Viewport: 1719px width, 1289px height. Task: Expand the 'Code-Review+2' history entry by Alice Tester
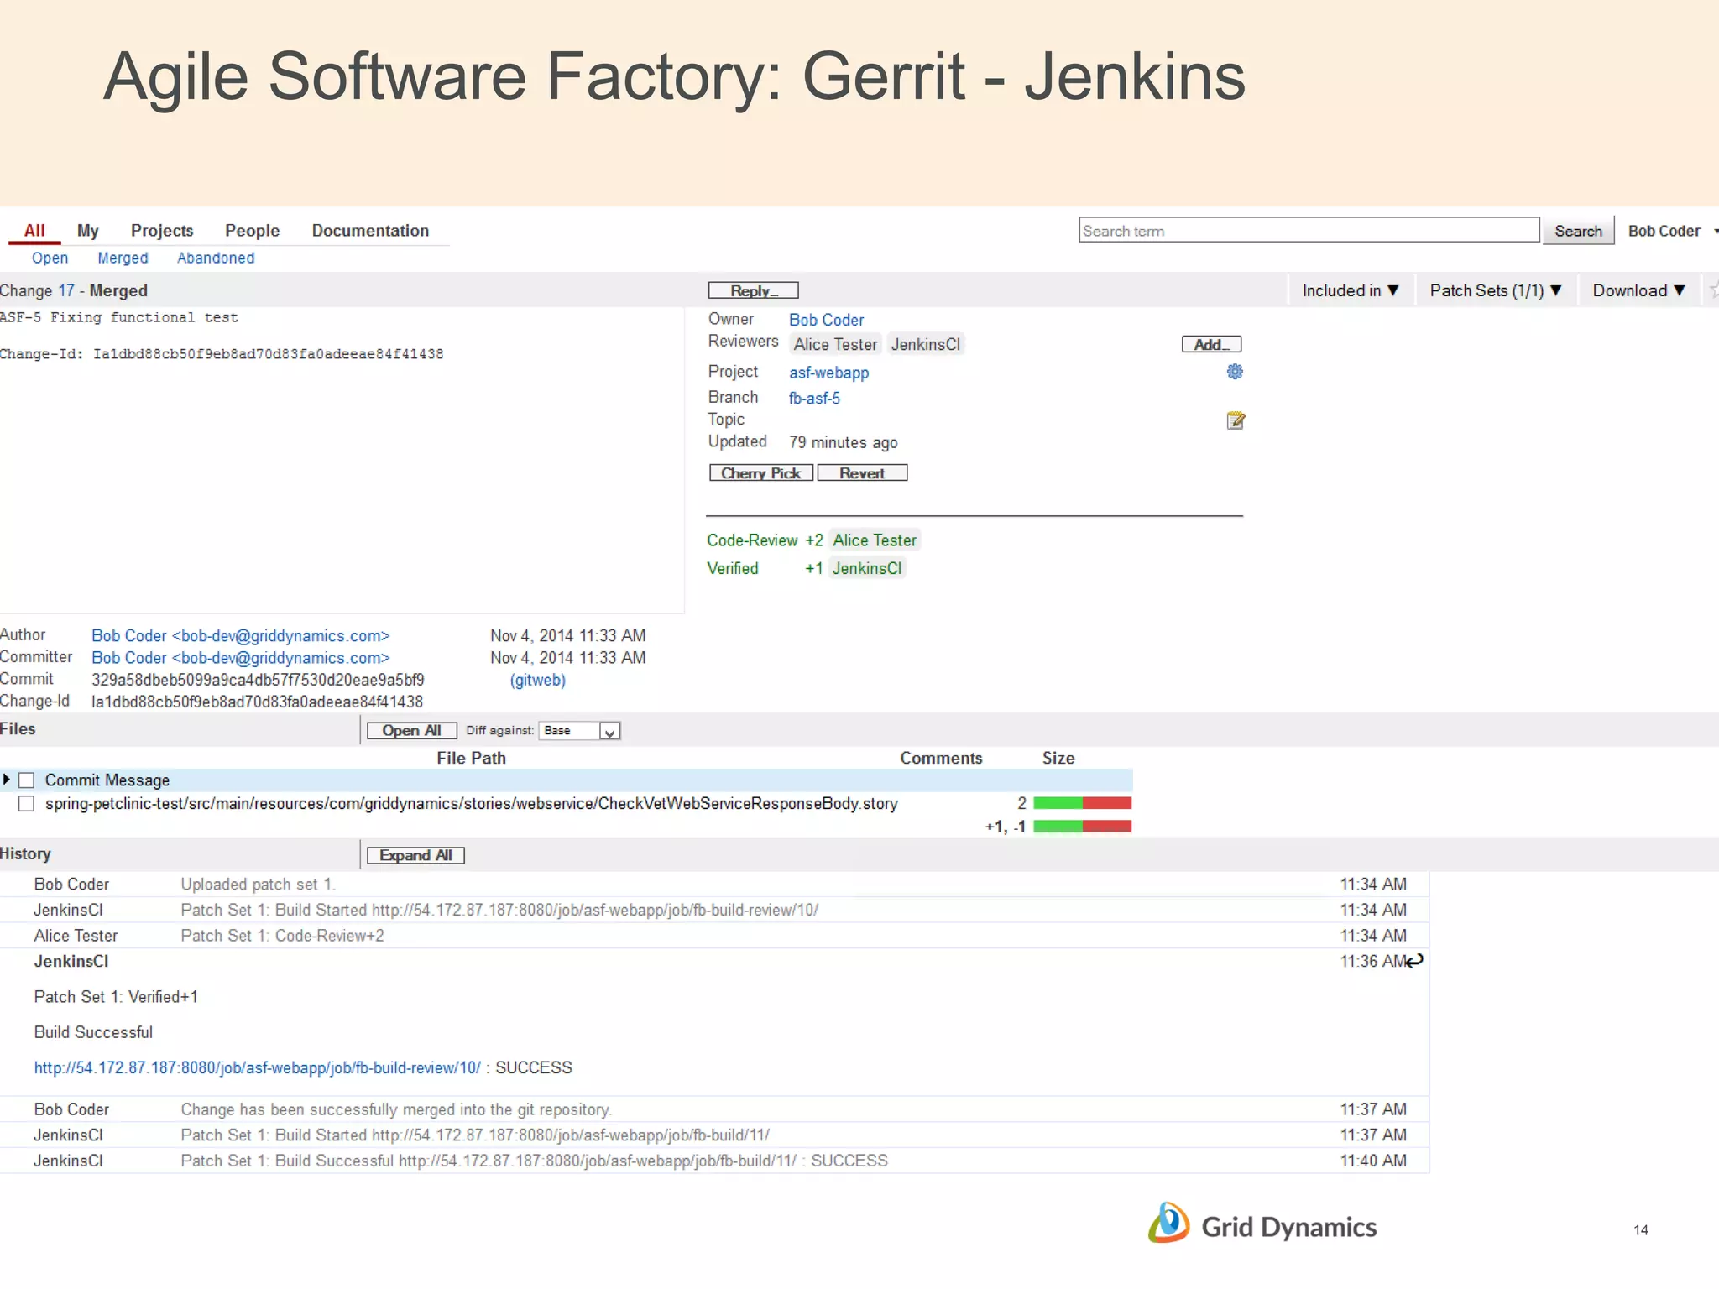point(713,936)
